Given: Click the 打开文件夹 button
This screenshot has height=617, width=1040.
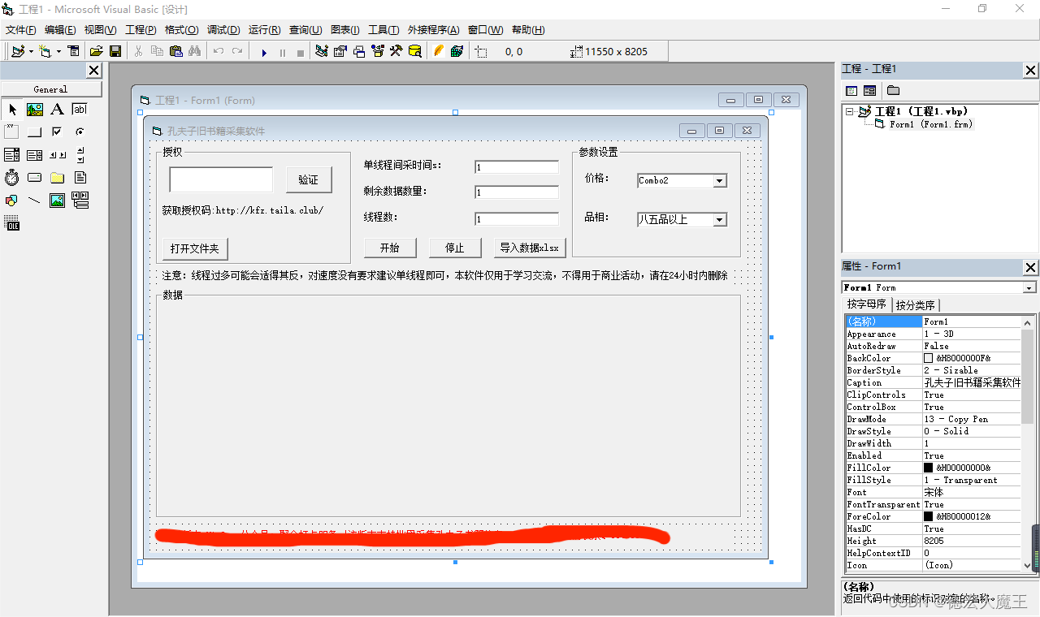Looking at the screenshot, I should 195,248.
